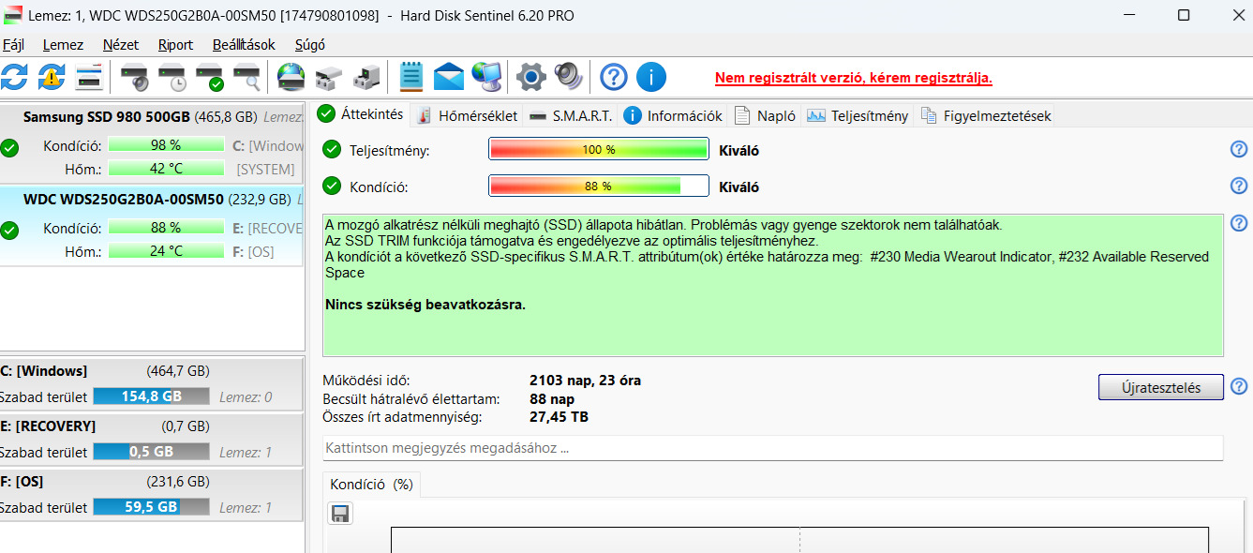Image resolution: width=1253 pixels, height=553 pixels.
Task: Click the loudspeaker sound toolbar icon
Action: click(569, 76)
